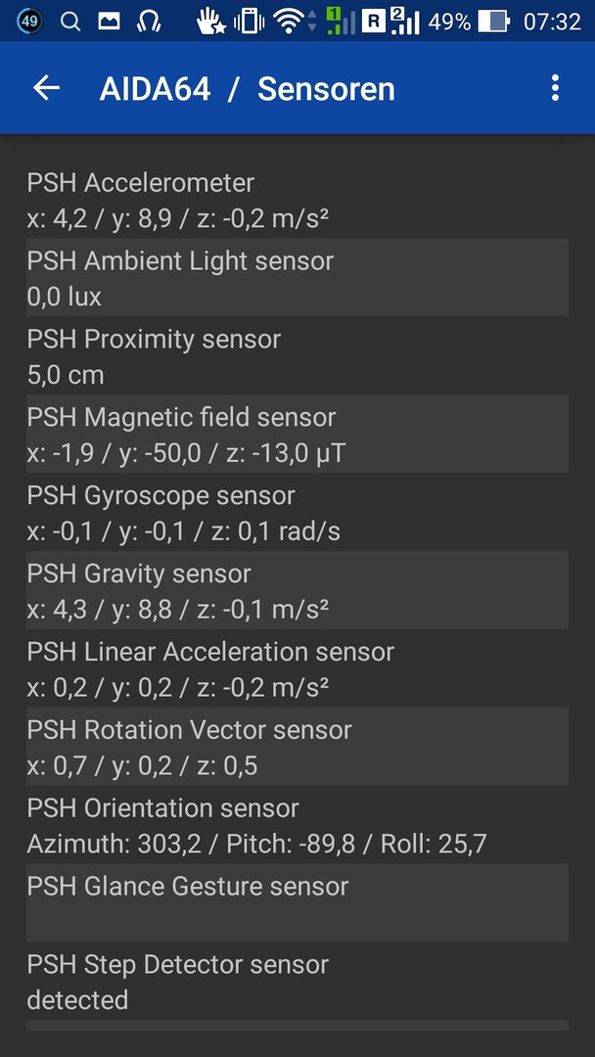Tap the PSH Proximity sensor entry
595x1057 pixels.
pos(297,356)
